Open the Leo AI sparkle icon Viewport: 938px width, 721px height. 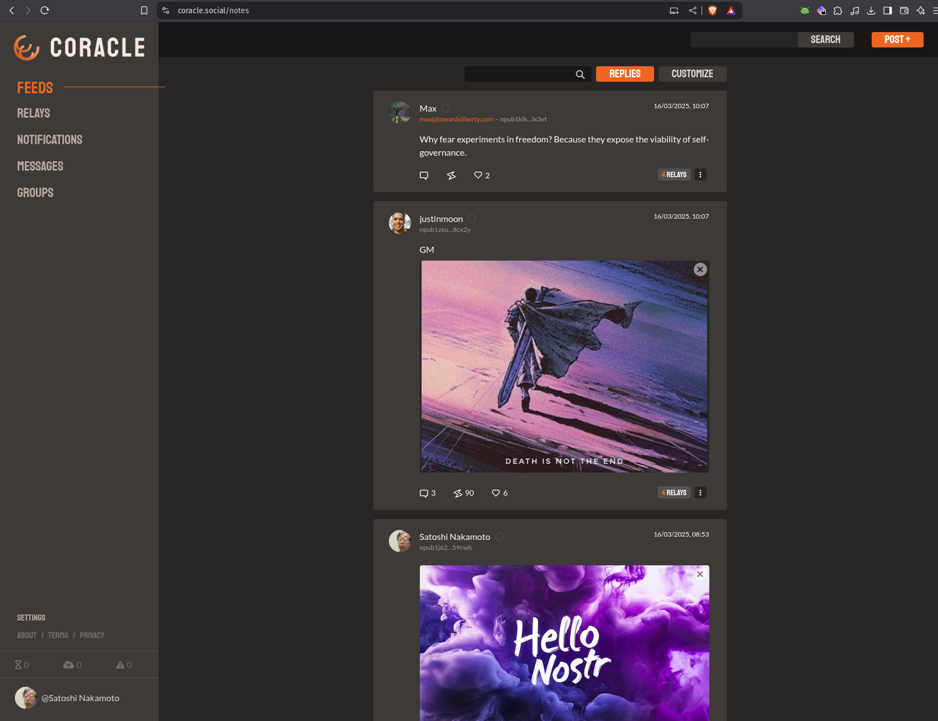pyautogui.click(x=921, y=10)
